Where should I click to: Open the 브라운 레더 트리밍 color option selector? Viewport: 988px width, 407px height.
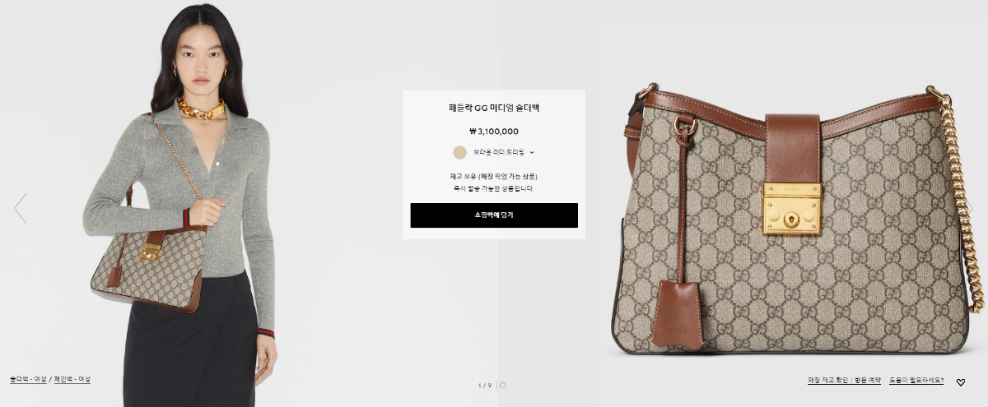point(494,152)
